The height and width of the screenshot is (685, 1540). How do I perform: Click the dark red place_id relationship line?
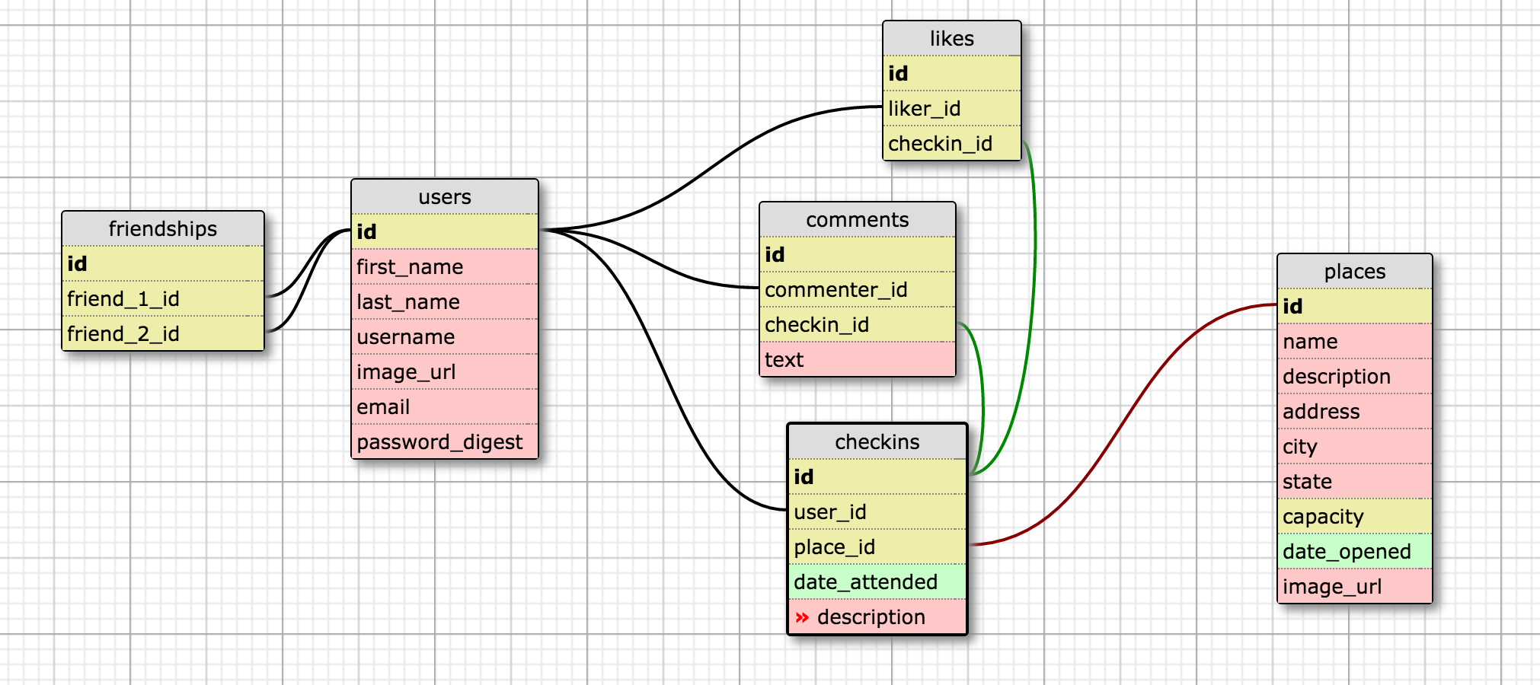click(1124, 425)
